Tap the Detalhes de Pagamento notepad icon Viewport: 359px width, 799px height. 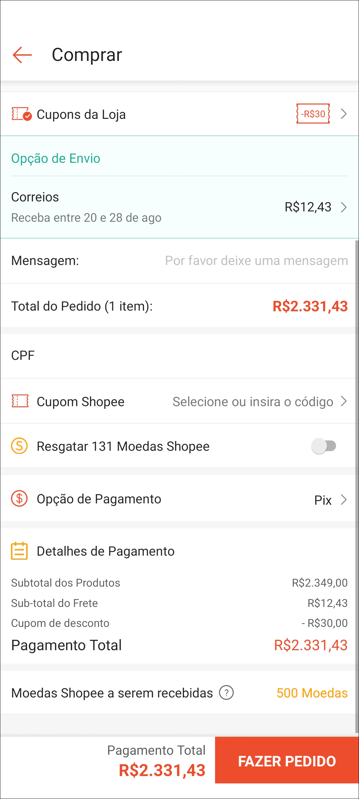pos(20,551)
